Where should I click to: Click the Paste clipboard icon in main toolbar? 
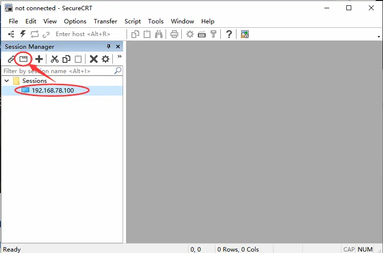point(147,34)
